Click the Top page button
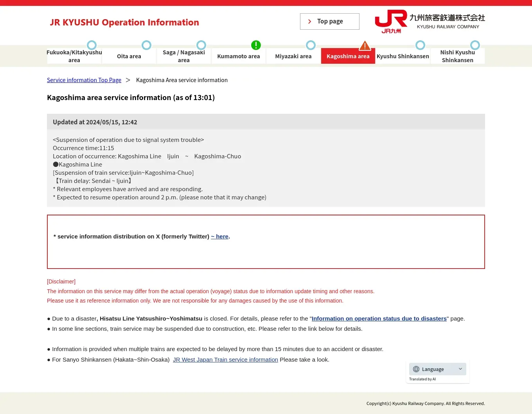 (x=330, y=22)
